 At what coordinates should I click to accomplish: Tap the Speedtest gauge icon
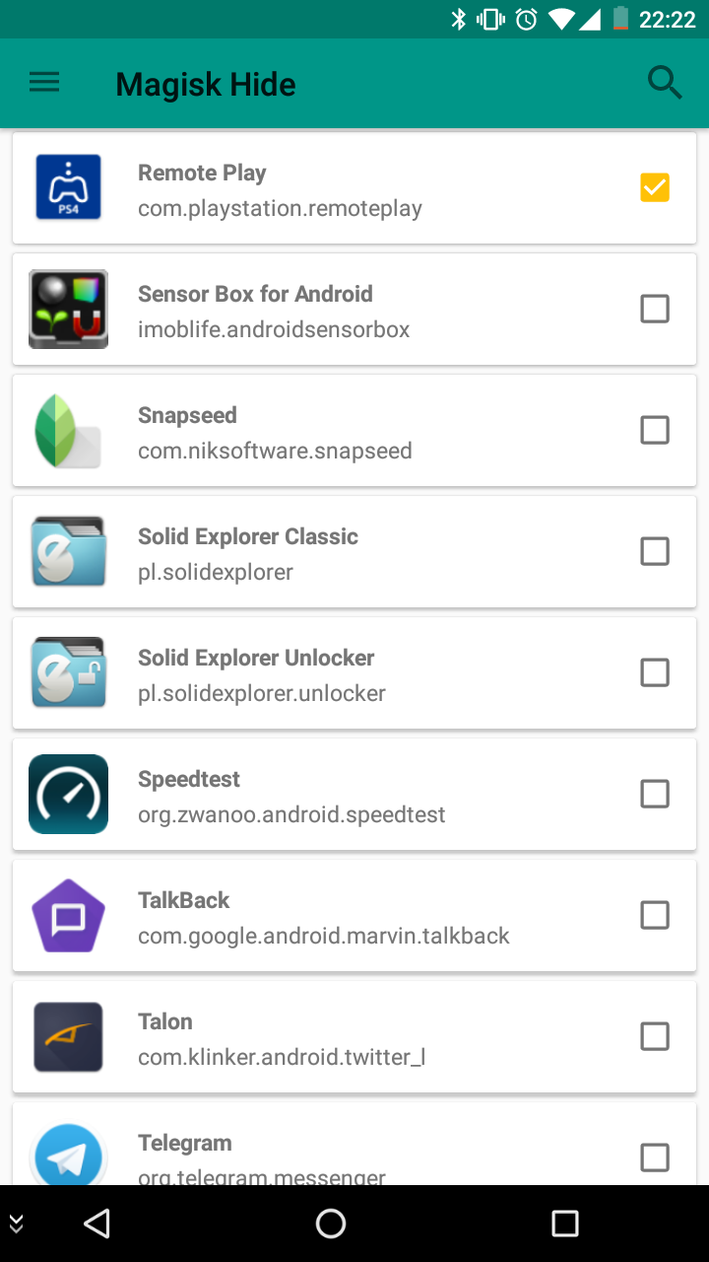click(x=69, y=794)
